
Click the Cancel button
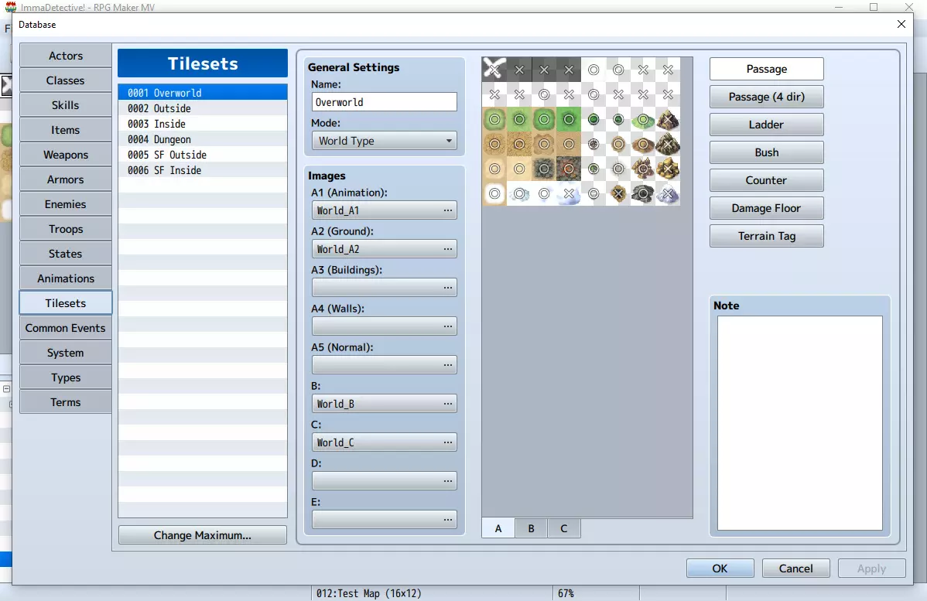coord(795,569)
